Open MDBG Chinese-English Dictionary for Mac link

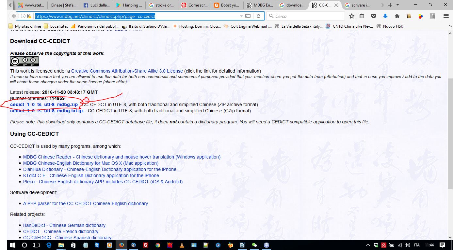pyautogui.click(x=91, y=163)
